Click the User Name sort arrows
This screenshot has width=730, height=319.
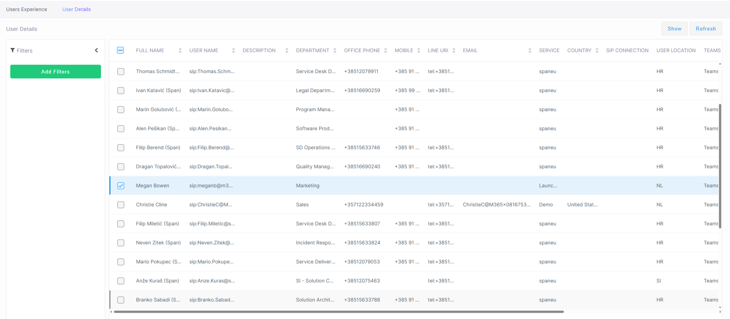(234, 51)
